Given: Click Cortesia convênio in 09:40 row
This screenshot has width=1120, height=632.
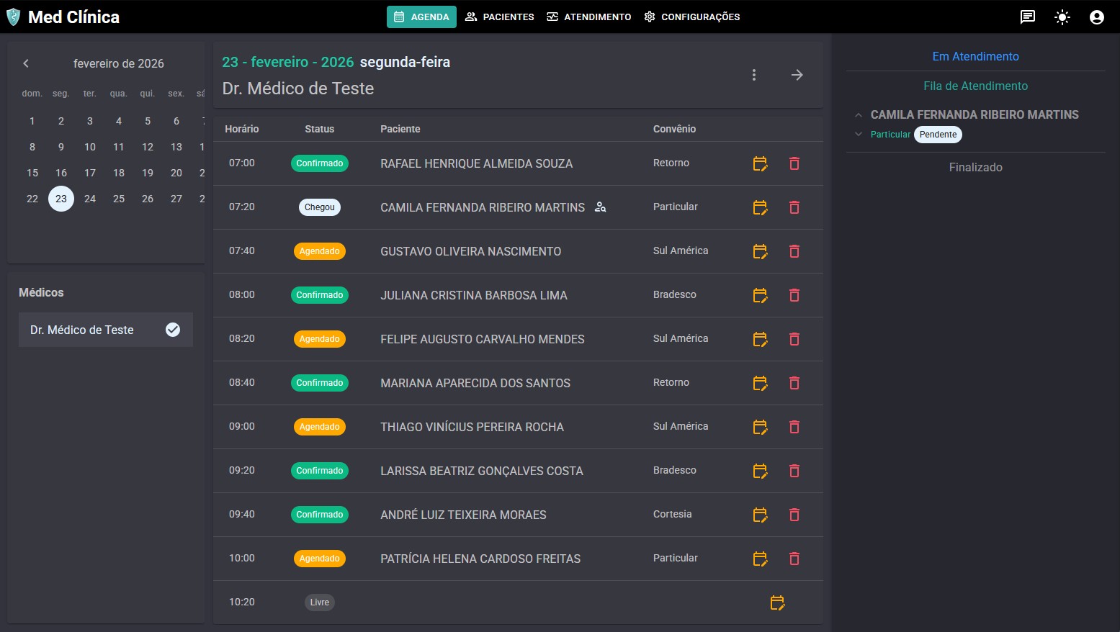Looking at the screenshot, I should pyautogui.click(x=673, y=514).
